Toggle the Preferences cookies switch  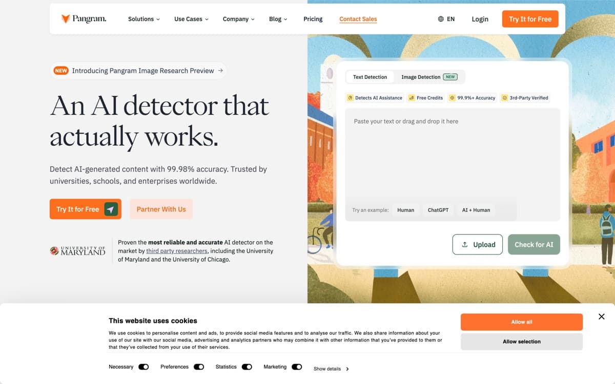(199, 367)
